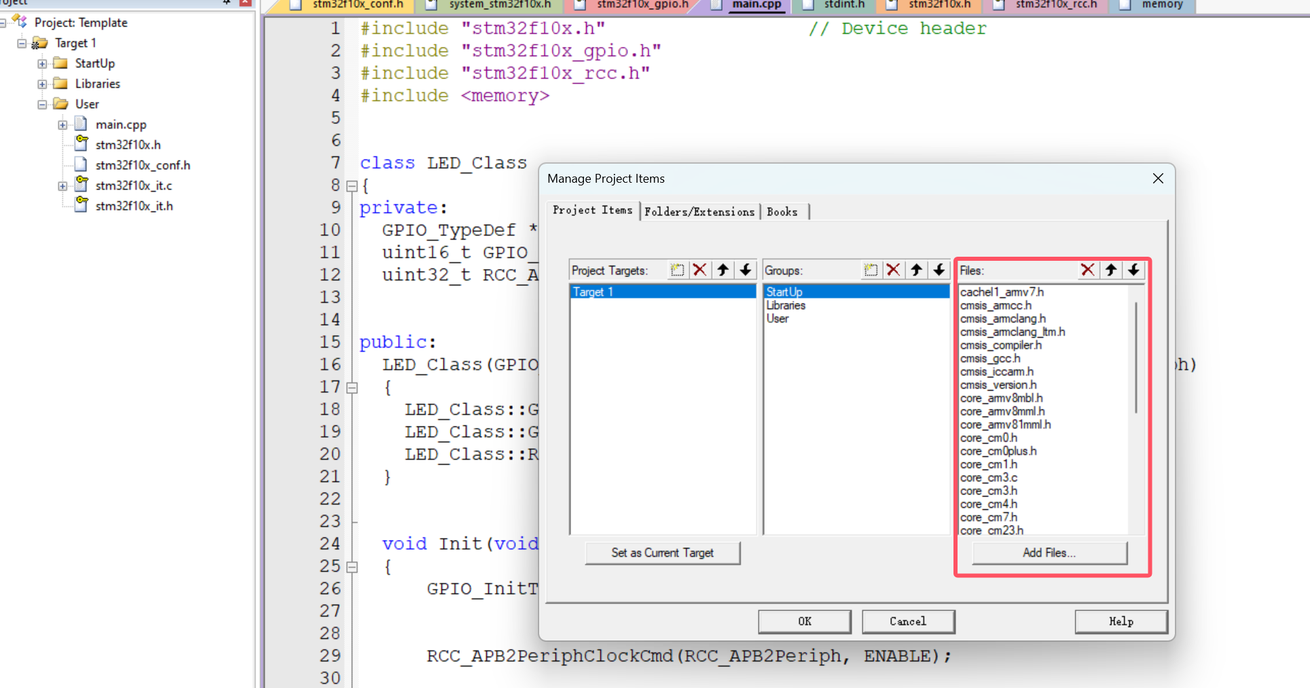Move project target up arrow

point(723,270)
